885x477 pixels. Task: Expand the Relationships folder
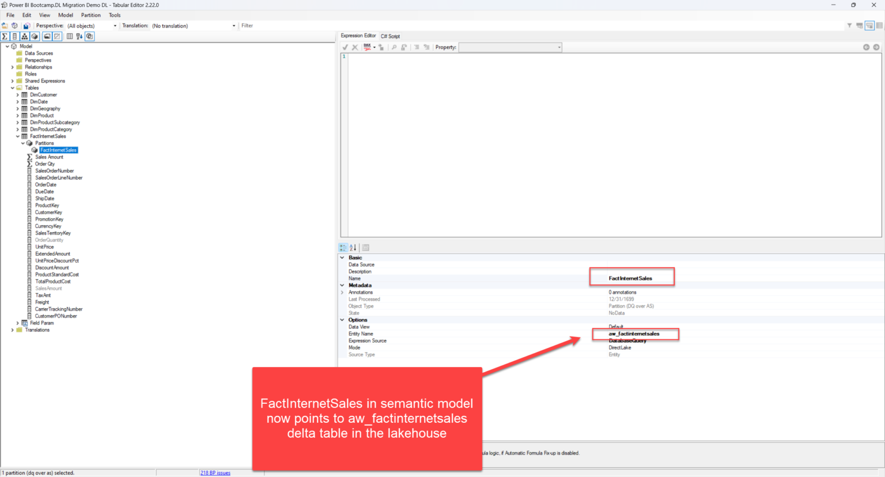pyautogui.click(x=13, y=67)
